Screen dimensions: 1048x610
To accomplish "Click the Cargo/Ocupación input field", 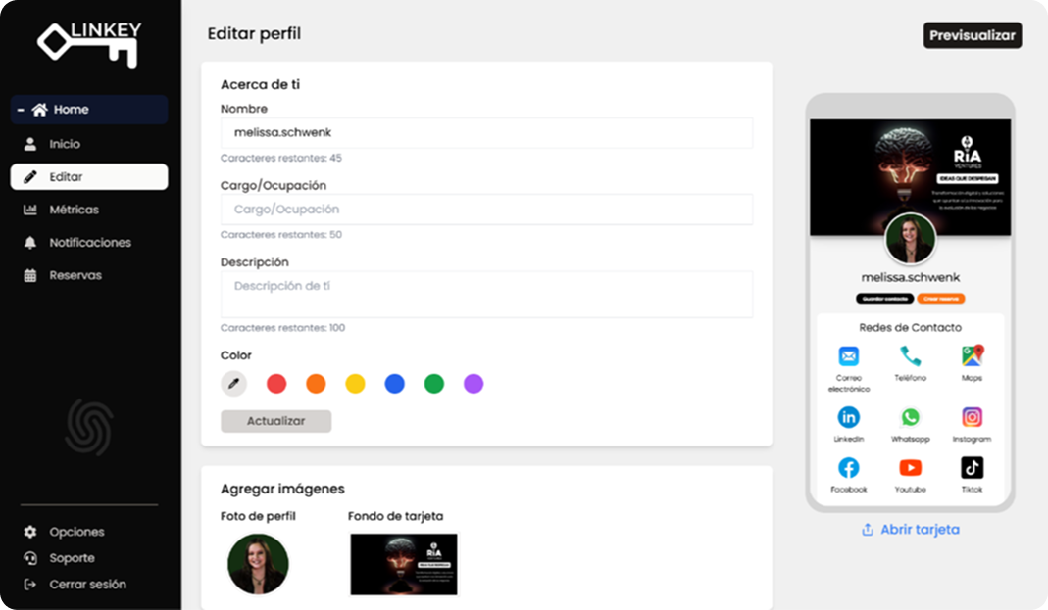I will pyautogui.click(x=486, y=210).
